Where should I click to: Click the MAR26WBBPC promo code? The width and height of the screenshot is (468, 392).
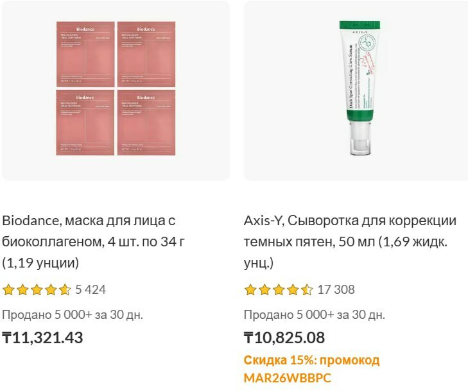287,378
